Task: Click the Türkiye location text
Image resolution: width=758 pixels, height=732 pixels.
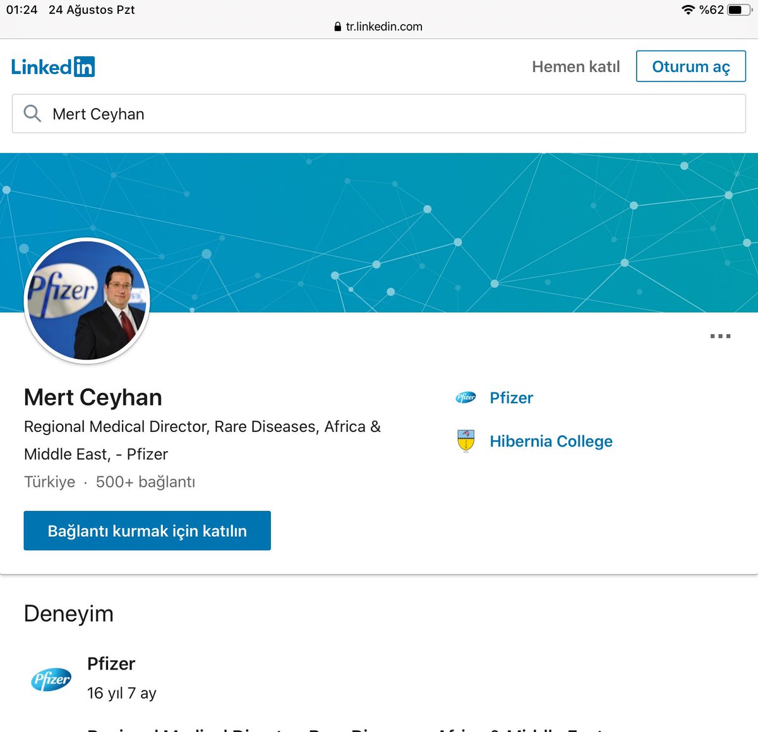Action: (49, 482)
